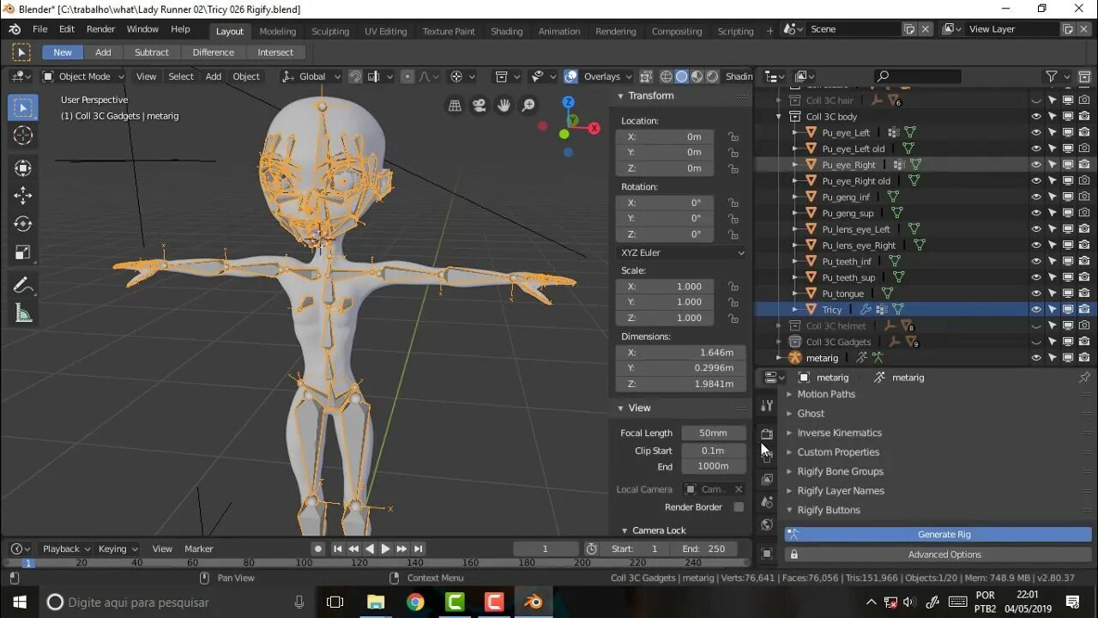Click the zoom view magnifier icon
This screenshot has width=1098, height=618.
tap(528, 106)
